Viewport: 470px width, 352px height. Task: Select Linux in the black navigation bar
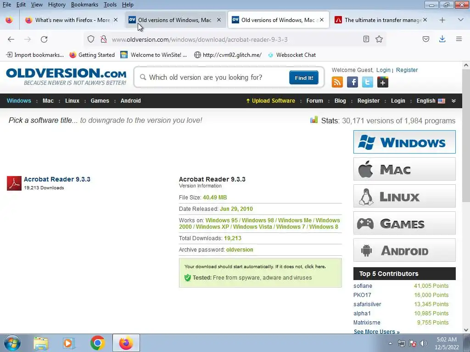72,101
